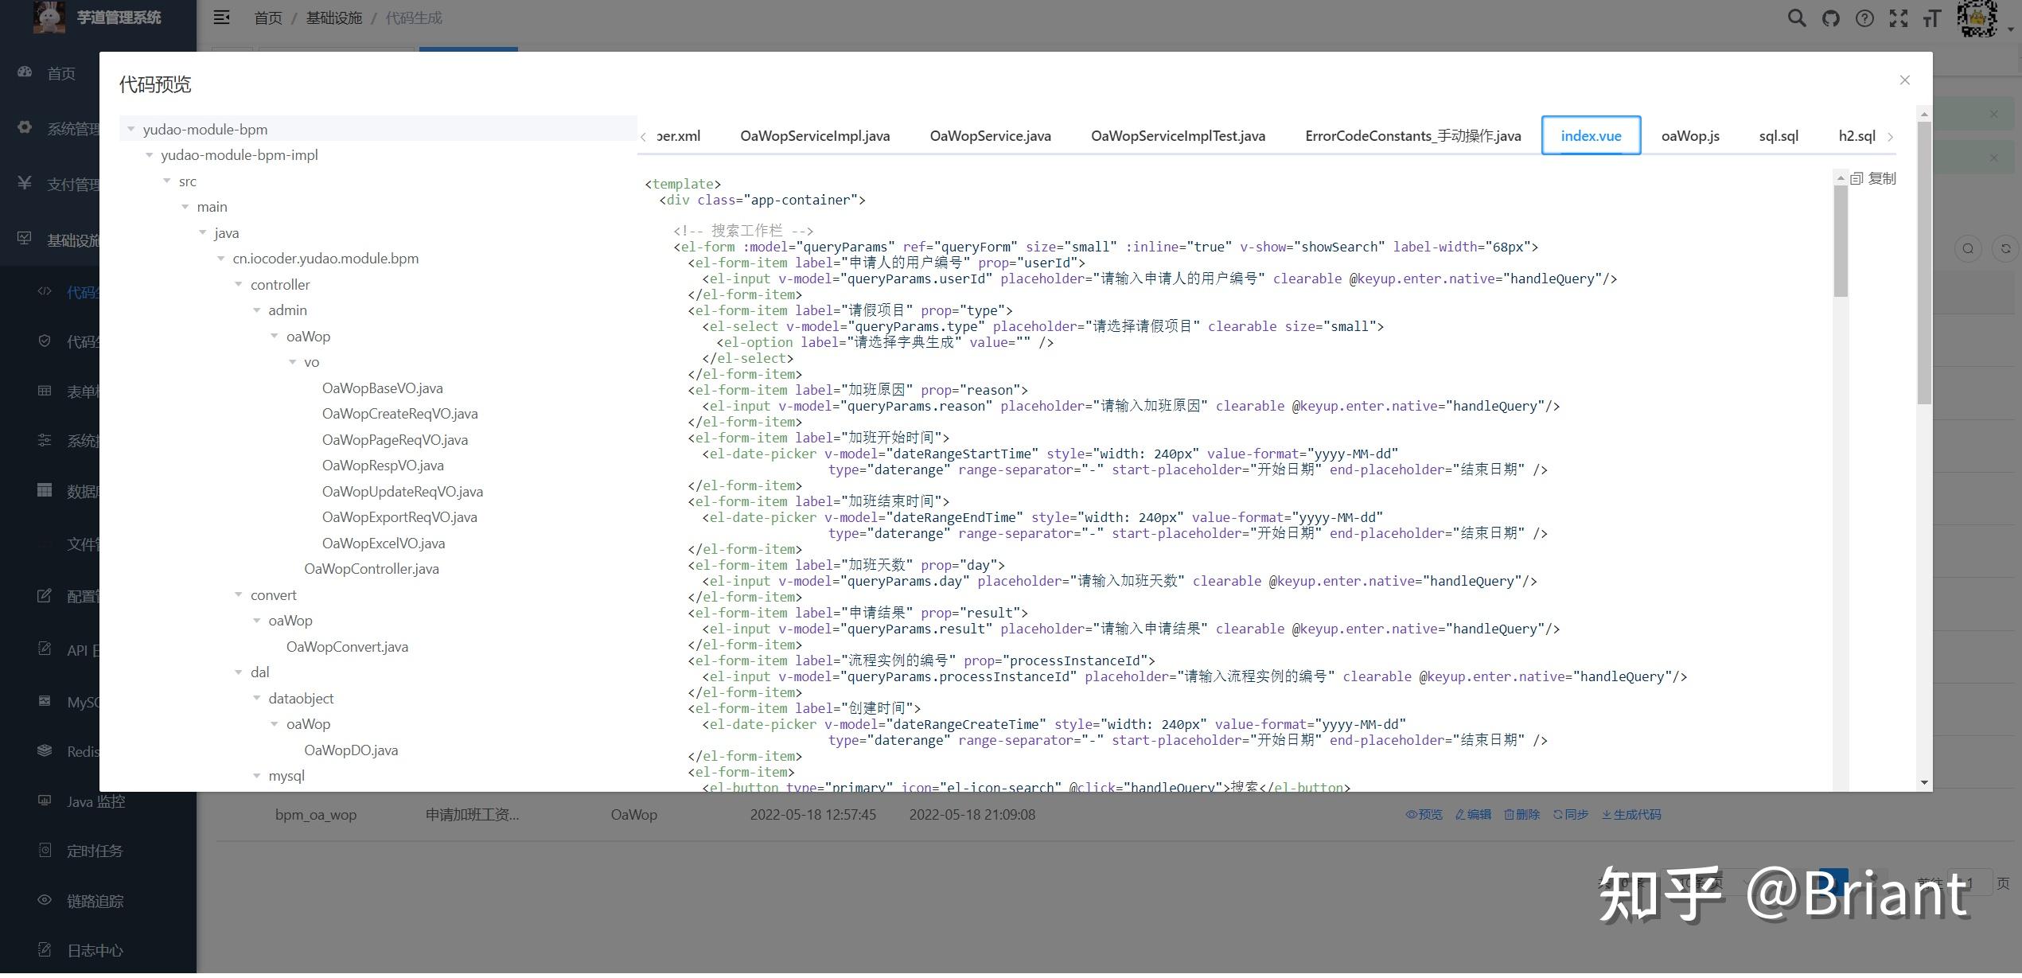2022x978 pixels.
Task: Select the sql.sql tab
Action: click(1778, 136)
